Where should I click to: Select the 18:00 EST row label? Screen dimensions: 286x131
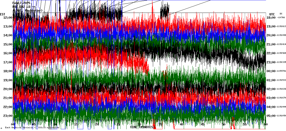point(8,71)
